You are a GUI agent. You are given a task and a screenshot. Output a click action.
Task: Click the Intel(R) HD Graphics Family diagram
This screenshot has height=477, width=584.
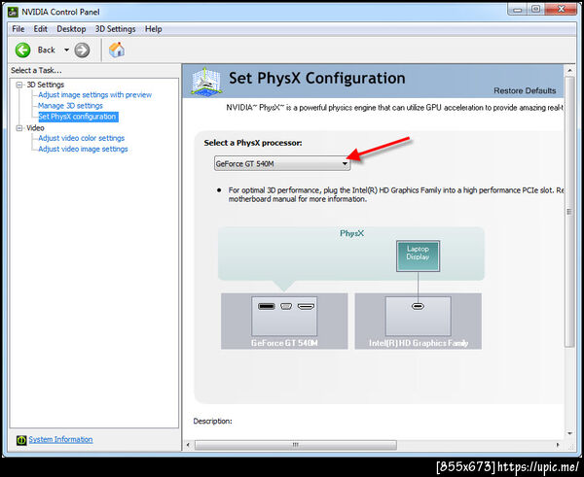418,322
